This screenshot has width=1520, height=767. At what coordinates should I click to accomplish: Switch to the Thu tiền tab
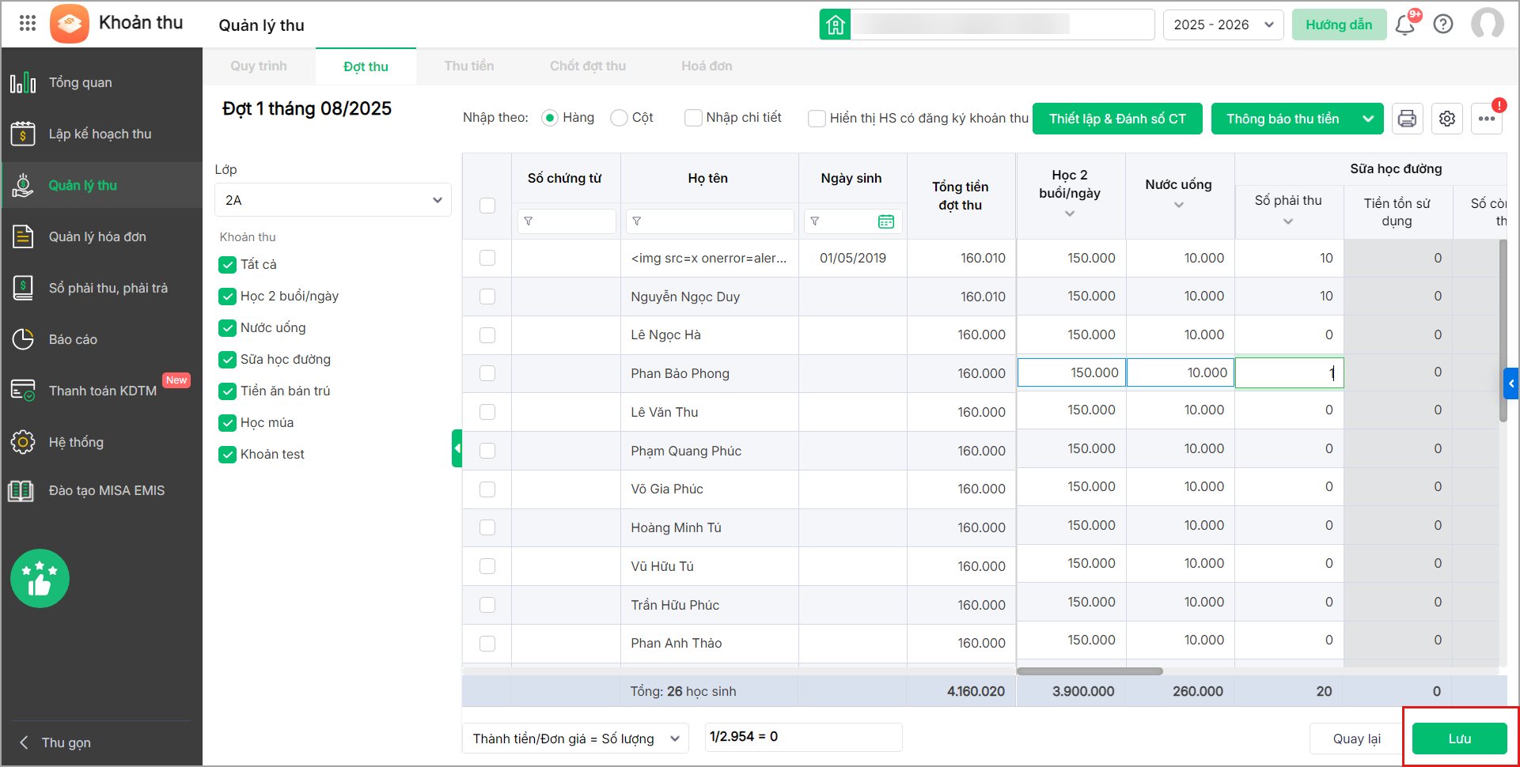pos(469,66)
